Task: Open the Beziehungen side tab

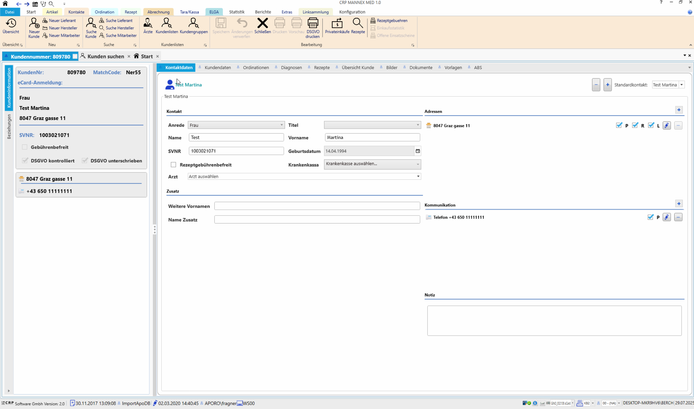Action: 9,126
